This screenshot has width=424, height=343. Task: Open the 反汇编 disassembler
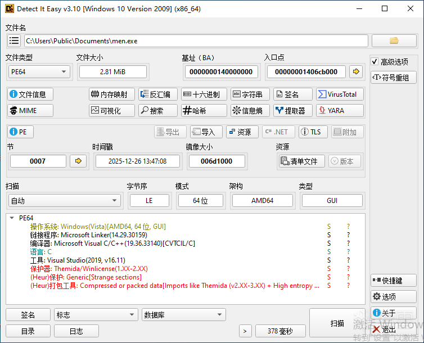pos(157,94)
